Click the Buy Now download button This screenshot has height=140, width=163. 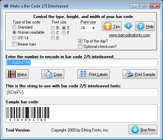[x=143, y=129]
